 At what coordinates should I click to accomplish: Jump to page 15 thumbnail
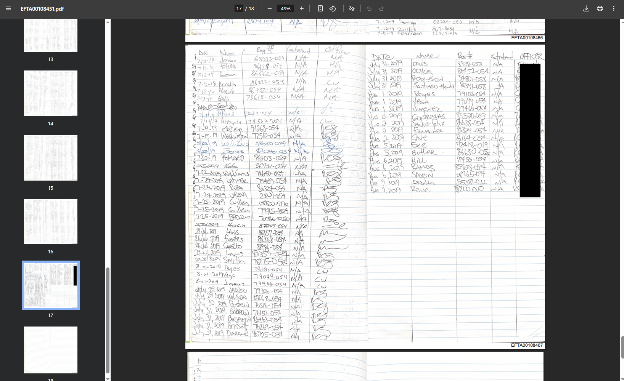(51, 158)
